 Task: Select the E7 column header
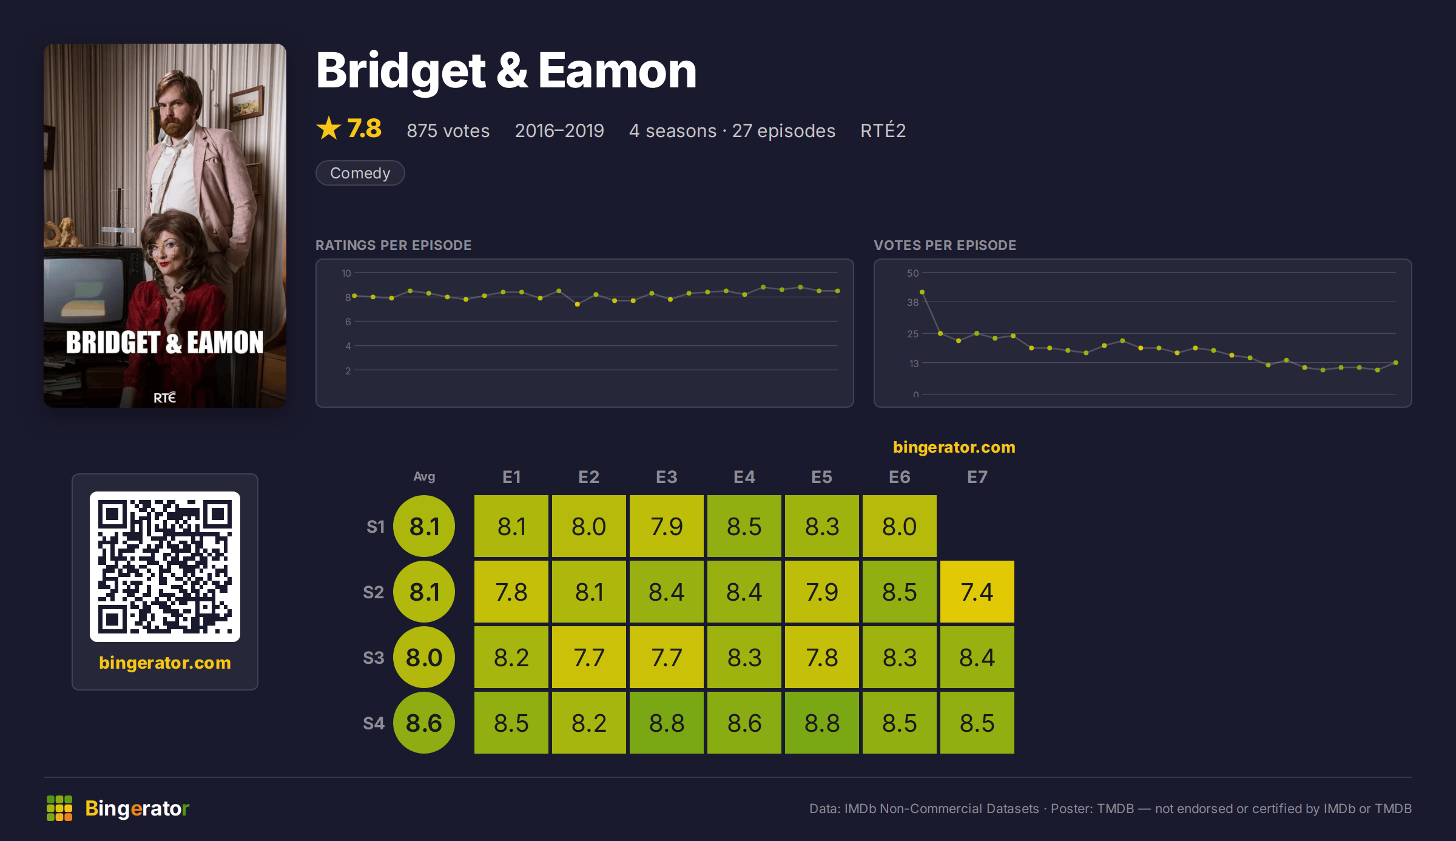coord(977,477)
